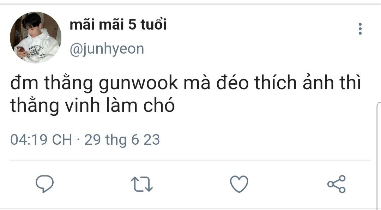The height and width of the screenshot is (210, 381).
Task: Select the 04:19 CH timestamp
Action: coord(41,139)
